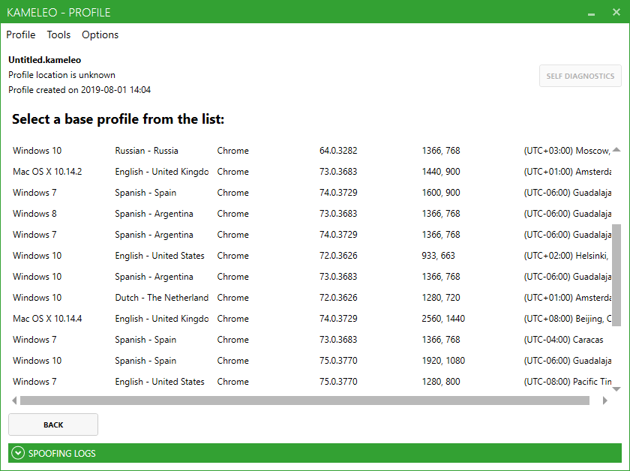Click the Chrome cell in the Windows 8 row
Screen dimensions: 630x471
(233, 214)
